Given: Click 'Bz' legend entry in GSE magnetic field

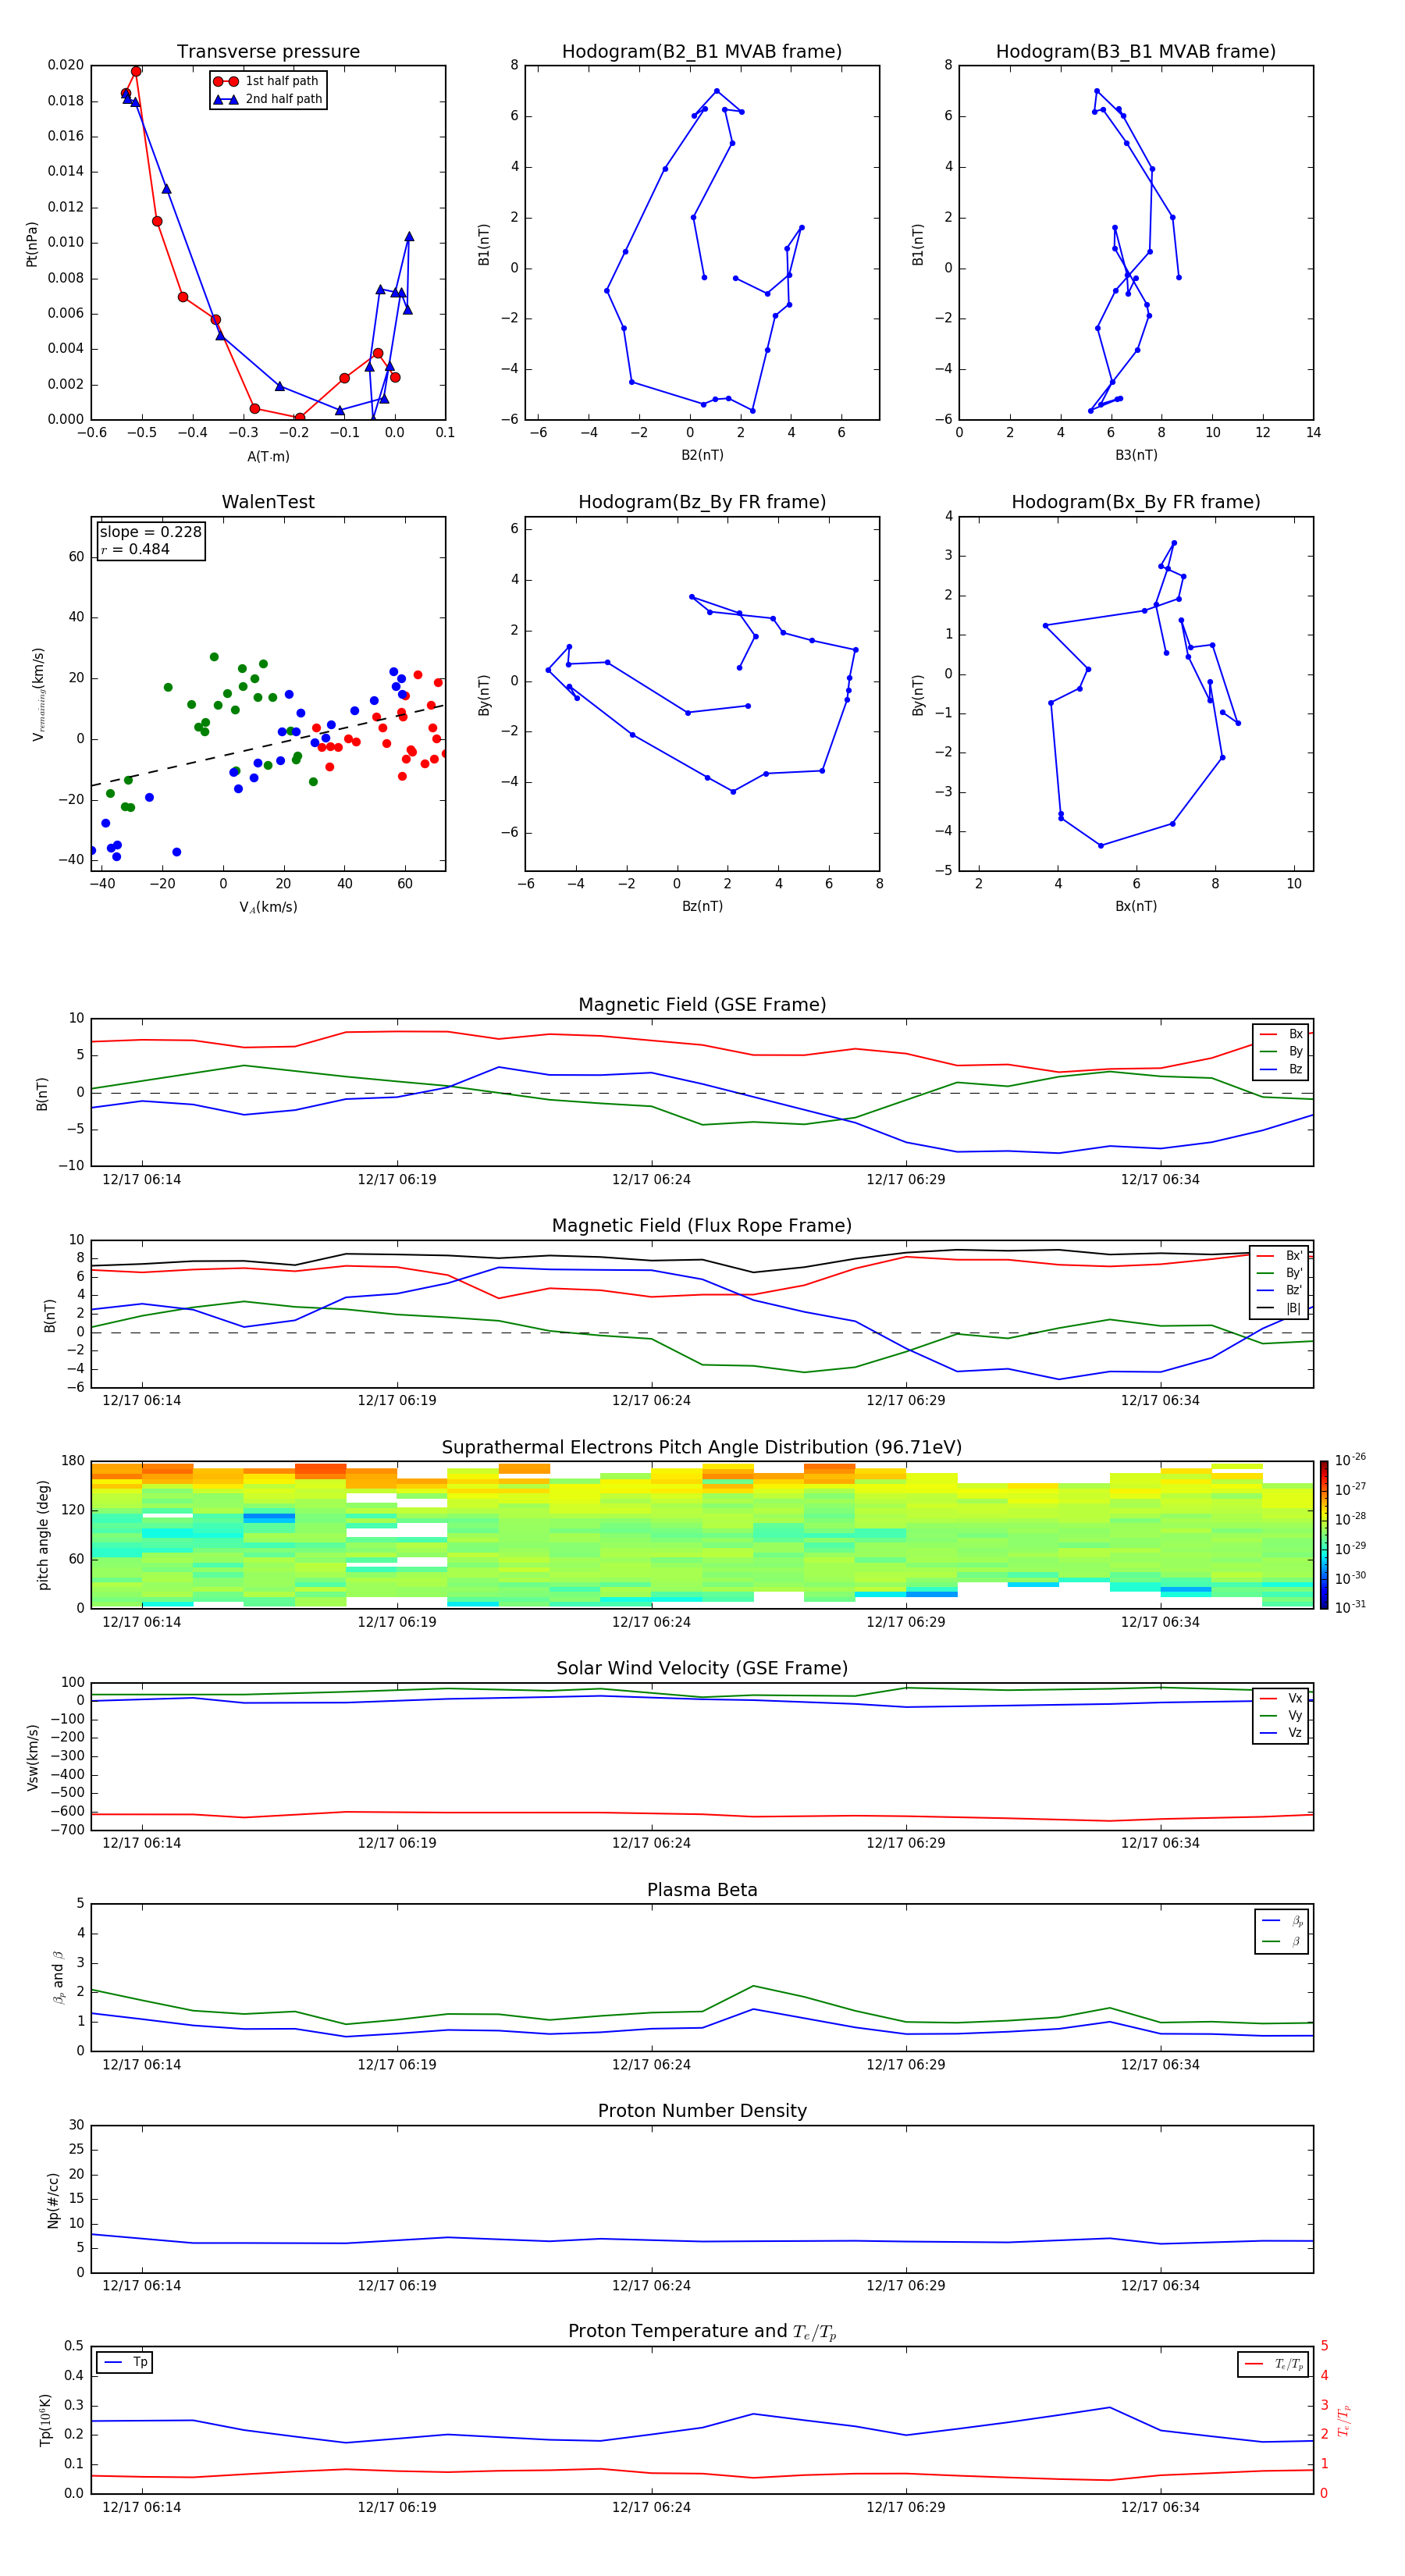Looking at the screenshot, I should (x=1281, y=1069).
